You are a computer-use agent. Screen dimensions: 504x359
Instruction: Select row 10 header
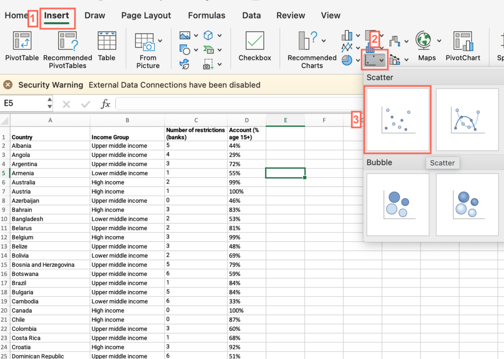(x=4, y=219)
